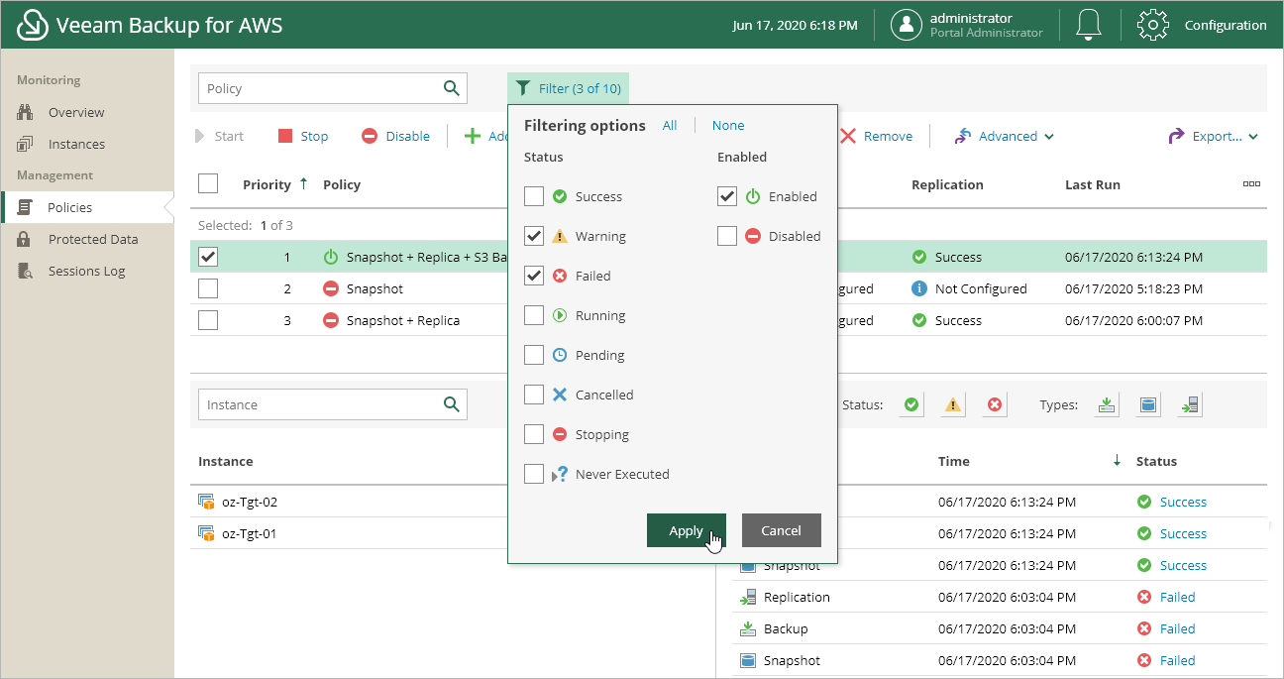Check the Disabled filter option
Screen dimensions: 1284x679
click(x=727, y=236)
